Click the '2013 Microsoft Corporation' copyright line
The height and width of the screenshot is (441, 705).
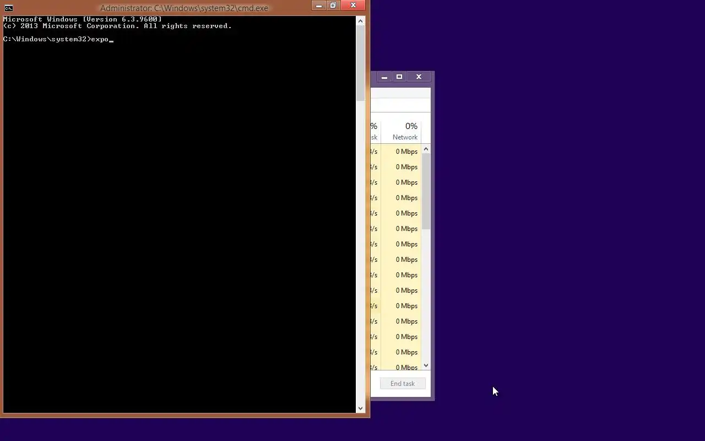coord(117,26)
